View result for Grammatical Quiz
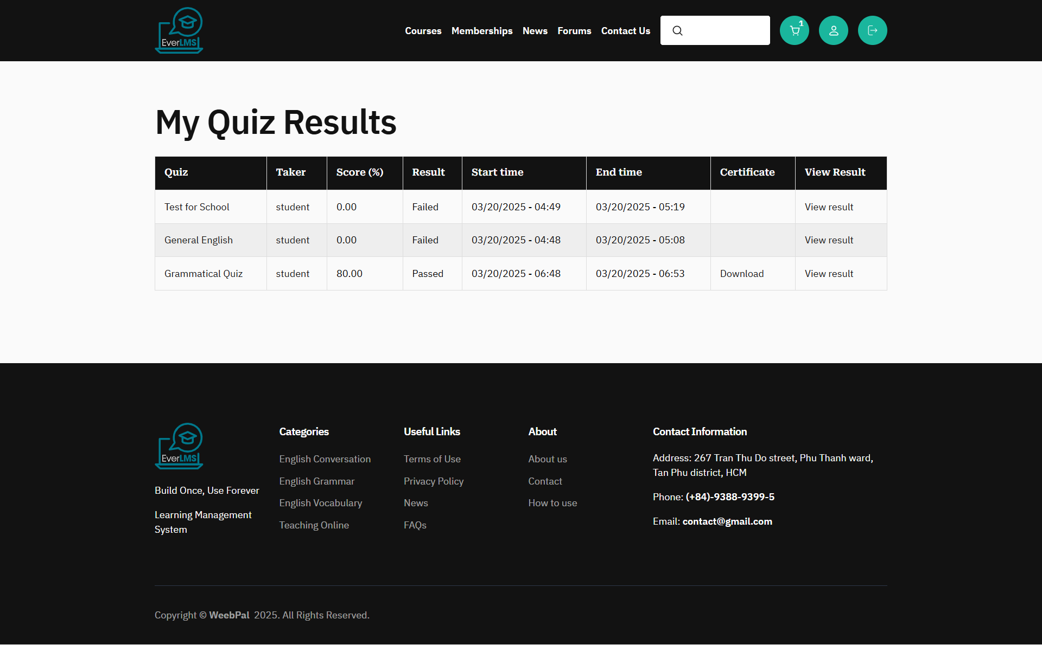 click(828, 274)
